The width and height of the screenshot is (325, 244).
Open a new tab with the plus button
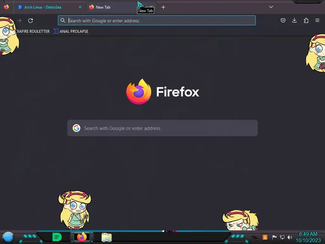(163, 7)
